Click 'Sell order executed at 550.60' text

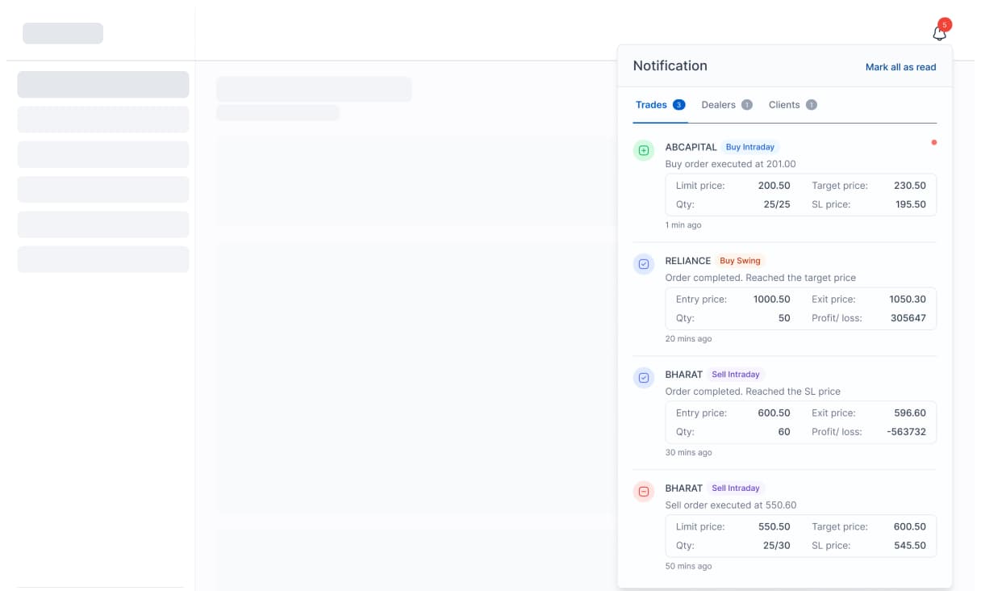coord(731,505)
